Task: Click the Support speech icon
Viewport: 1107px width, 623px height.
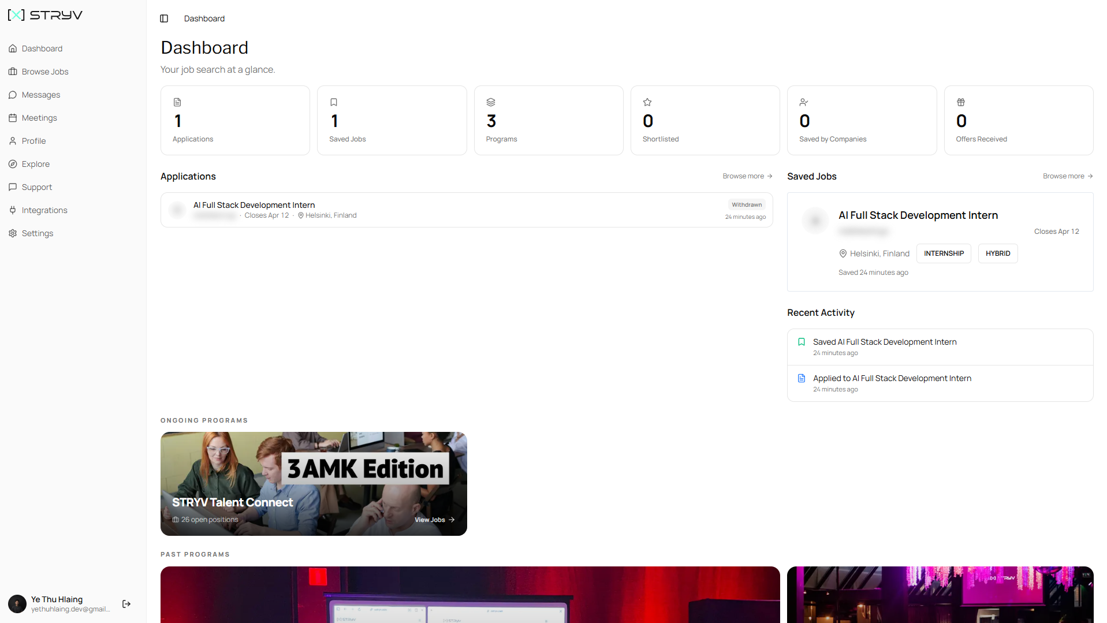Action: point(13,187)
